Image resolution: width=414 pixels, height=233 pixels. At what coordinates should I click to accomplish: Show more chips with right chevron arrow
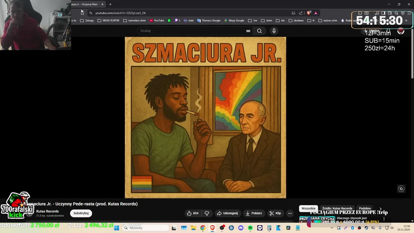381,209
